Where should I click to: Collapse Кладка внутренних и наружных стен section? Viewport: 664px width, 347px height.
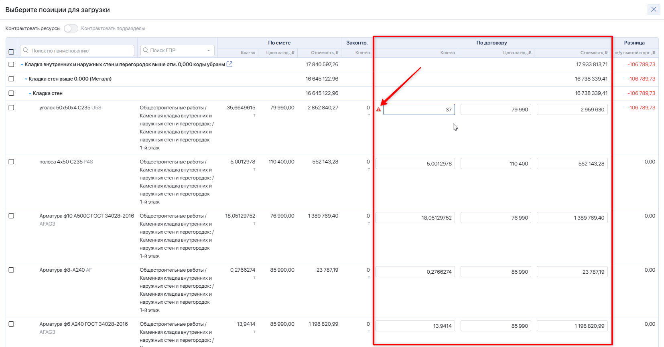click(x=22, y=65)
